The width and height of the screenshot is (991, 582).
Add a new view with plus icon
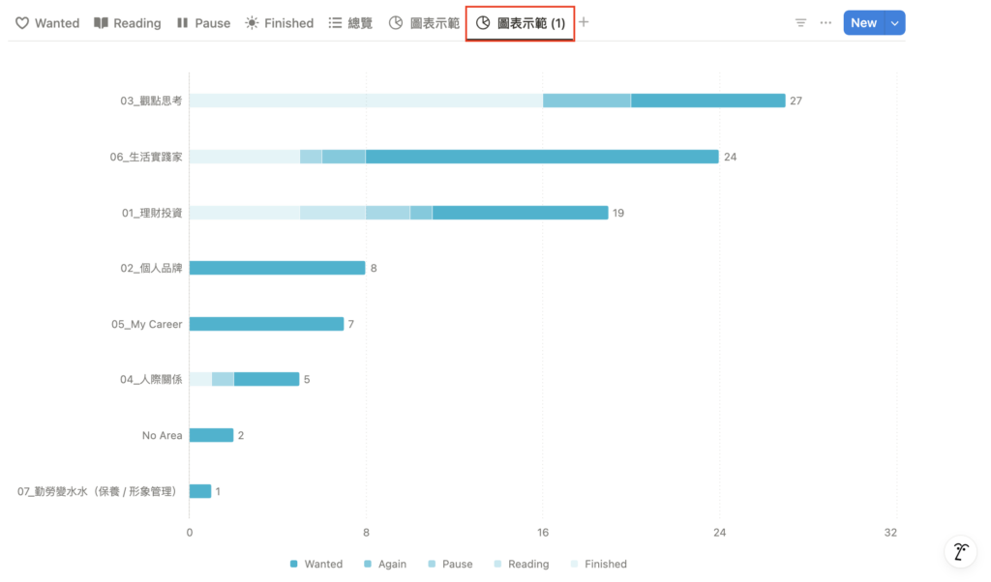pyautogui.click(x=584, y=22)
